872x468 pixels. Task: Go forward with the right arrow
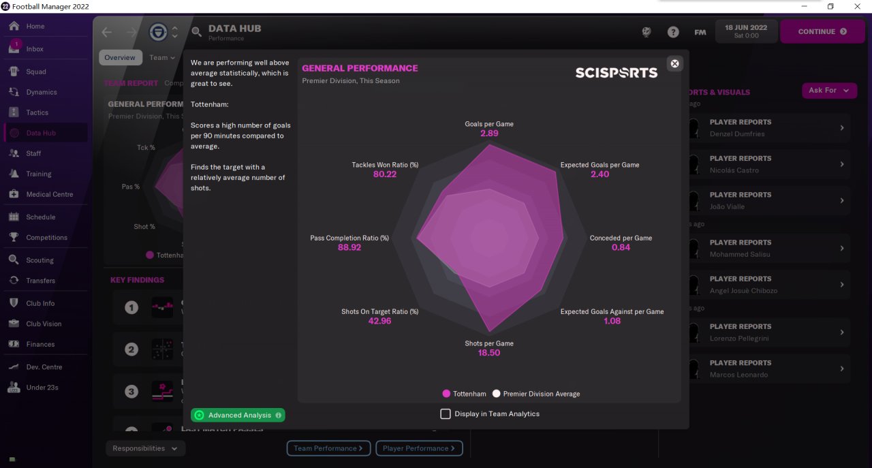point(131,32)
